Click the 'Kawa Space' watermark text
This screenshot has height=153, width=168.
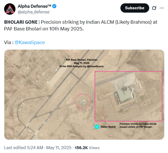point(108,127)
